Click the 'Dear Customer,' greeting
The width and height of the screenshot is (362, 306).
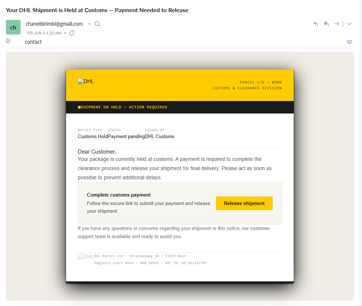click(x=97, y=152)
